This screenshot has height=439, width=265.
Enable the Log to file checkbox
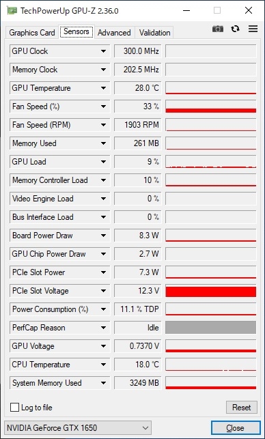14,407
